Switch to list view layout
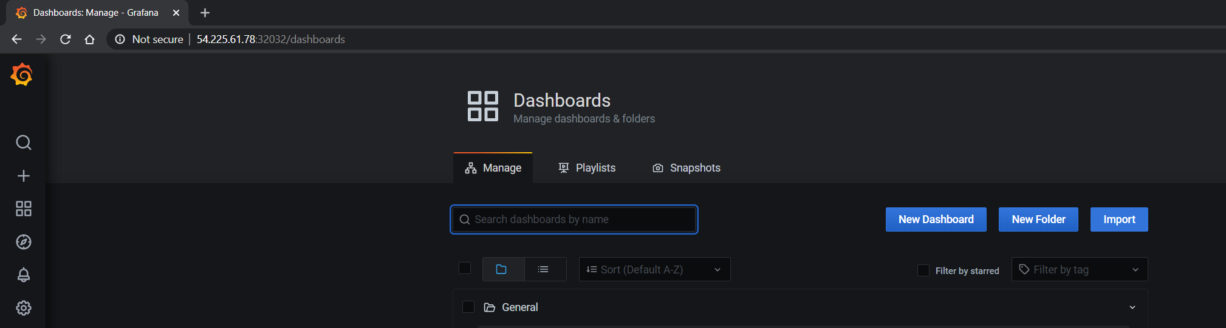1226x328 pixels. (544, 269)
